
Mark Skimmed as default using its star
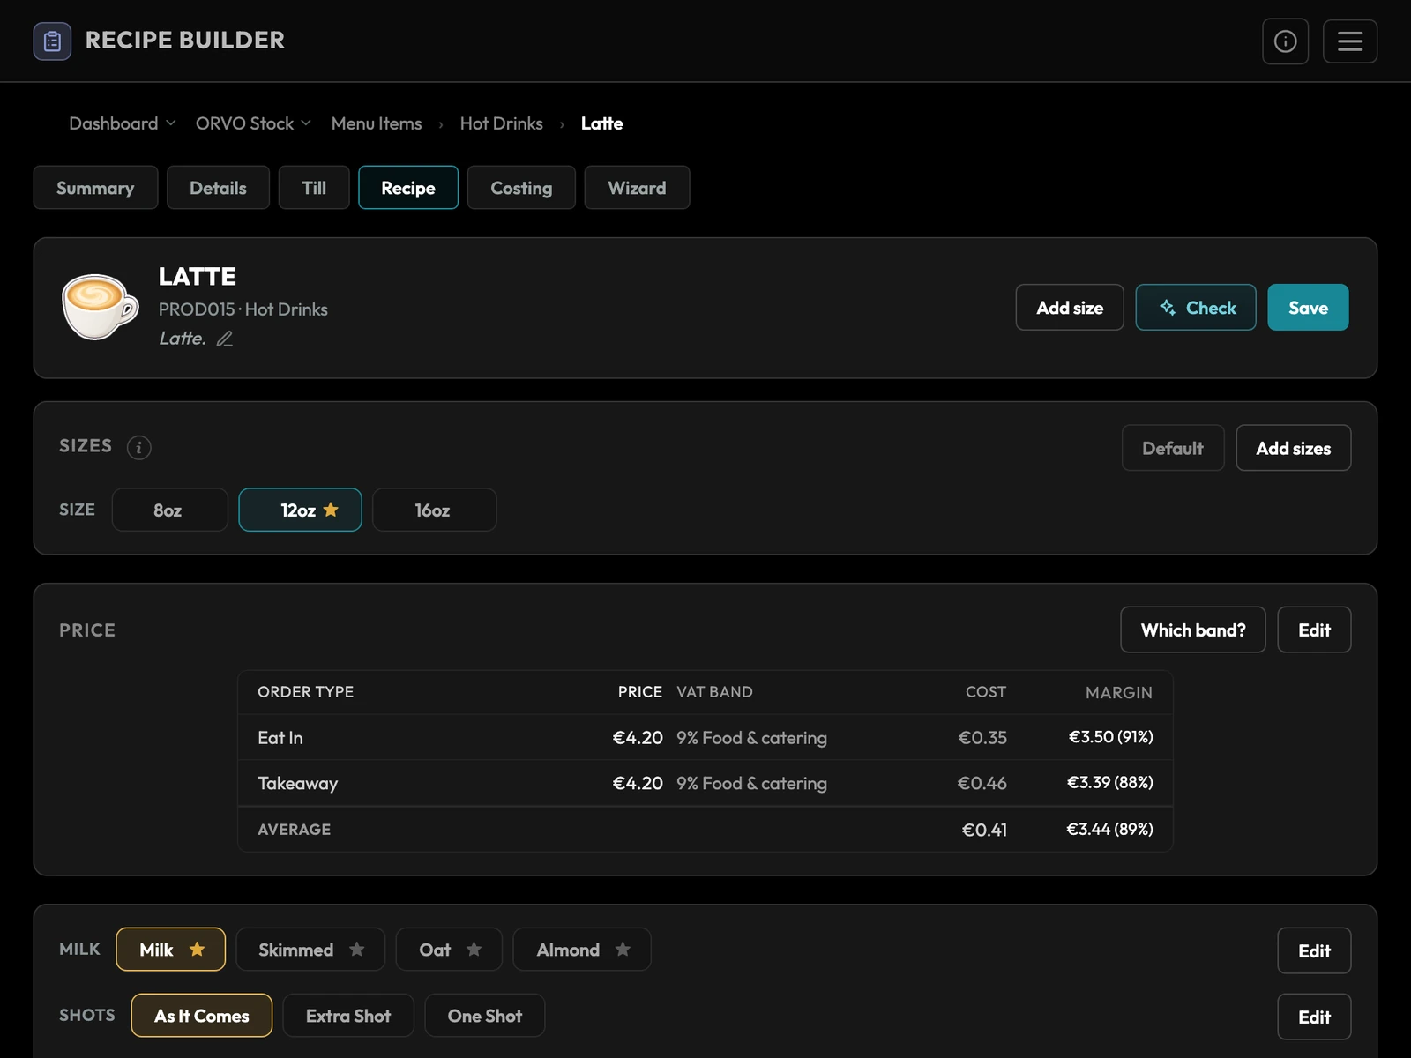(356, 950)
